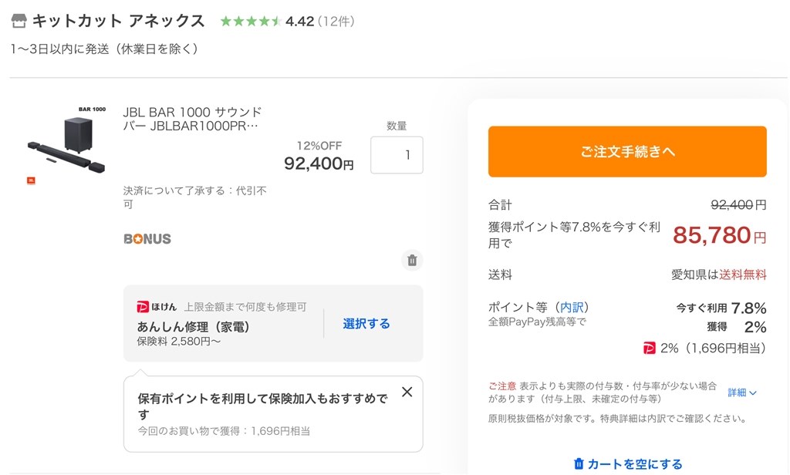790x475 pixels.
Task: Open the 内訳 points breakdown link
Action: [x=572, y=307]
